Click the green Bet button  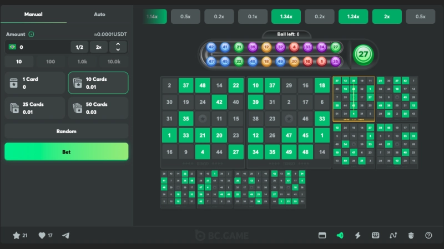point(66,151)
